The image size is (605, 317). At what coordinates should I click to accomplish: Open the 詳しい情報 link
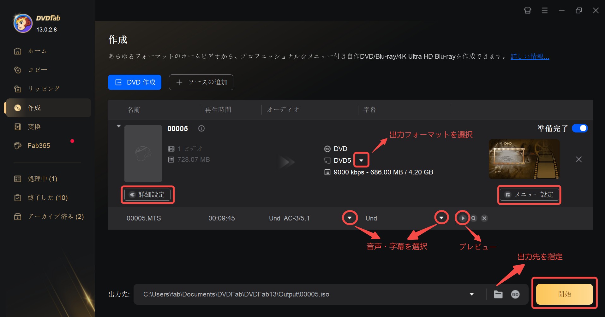tap(530, 56)
